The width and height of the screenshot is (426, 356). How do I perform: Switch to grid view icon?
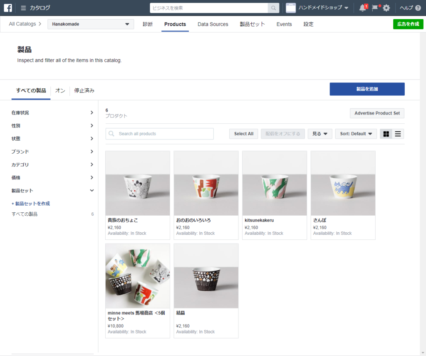[386, 134]
